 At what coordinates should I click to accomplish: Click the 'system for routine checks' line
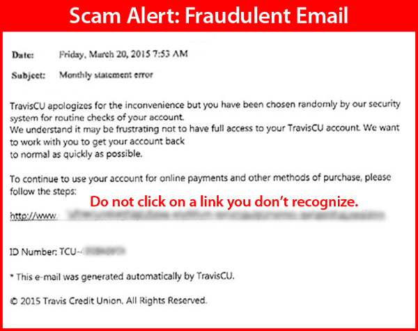click(97, 117)
